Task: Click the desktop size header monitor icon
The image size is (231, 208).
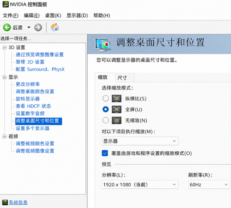Action: pos(103,45)
